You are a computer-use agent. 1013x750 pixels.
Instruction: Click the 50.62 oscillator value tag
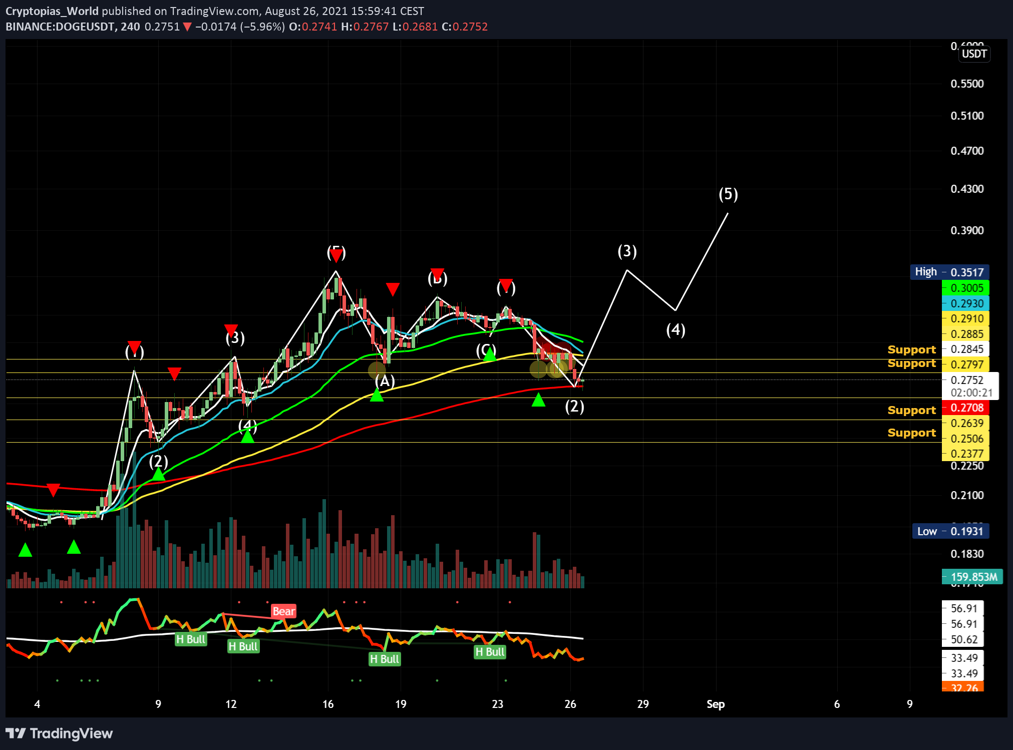tap(963, 639)
